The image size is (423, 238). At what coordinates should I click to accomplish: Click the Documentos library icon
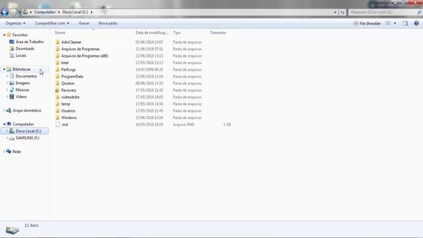12,76
